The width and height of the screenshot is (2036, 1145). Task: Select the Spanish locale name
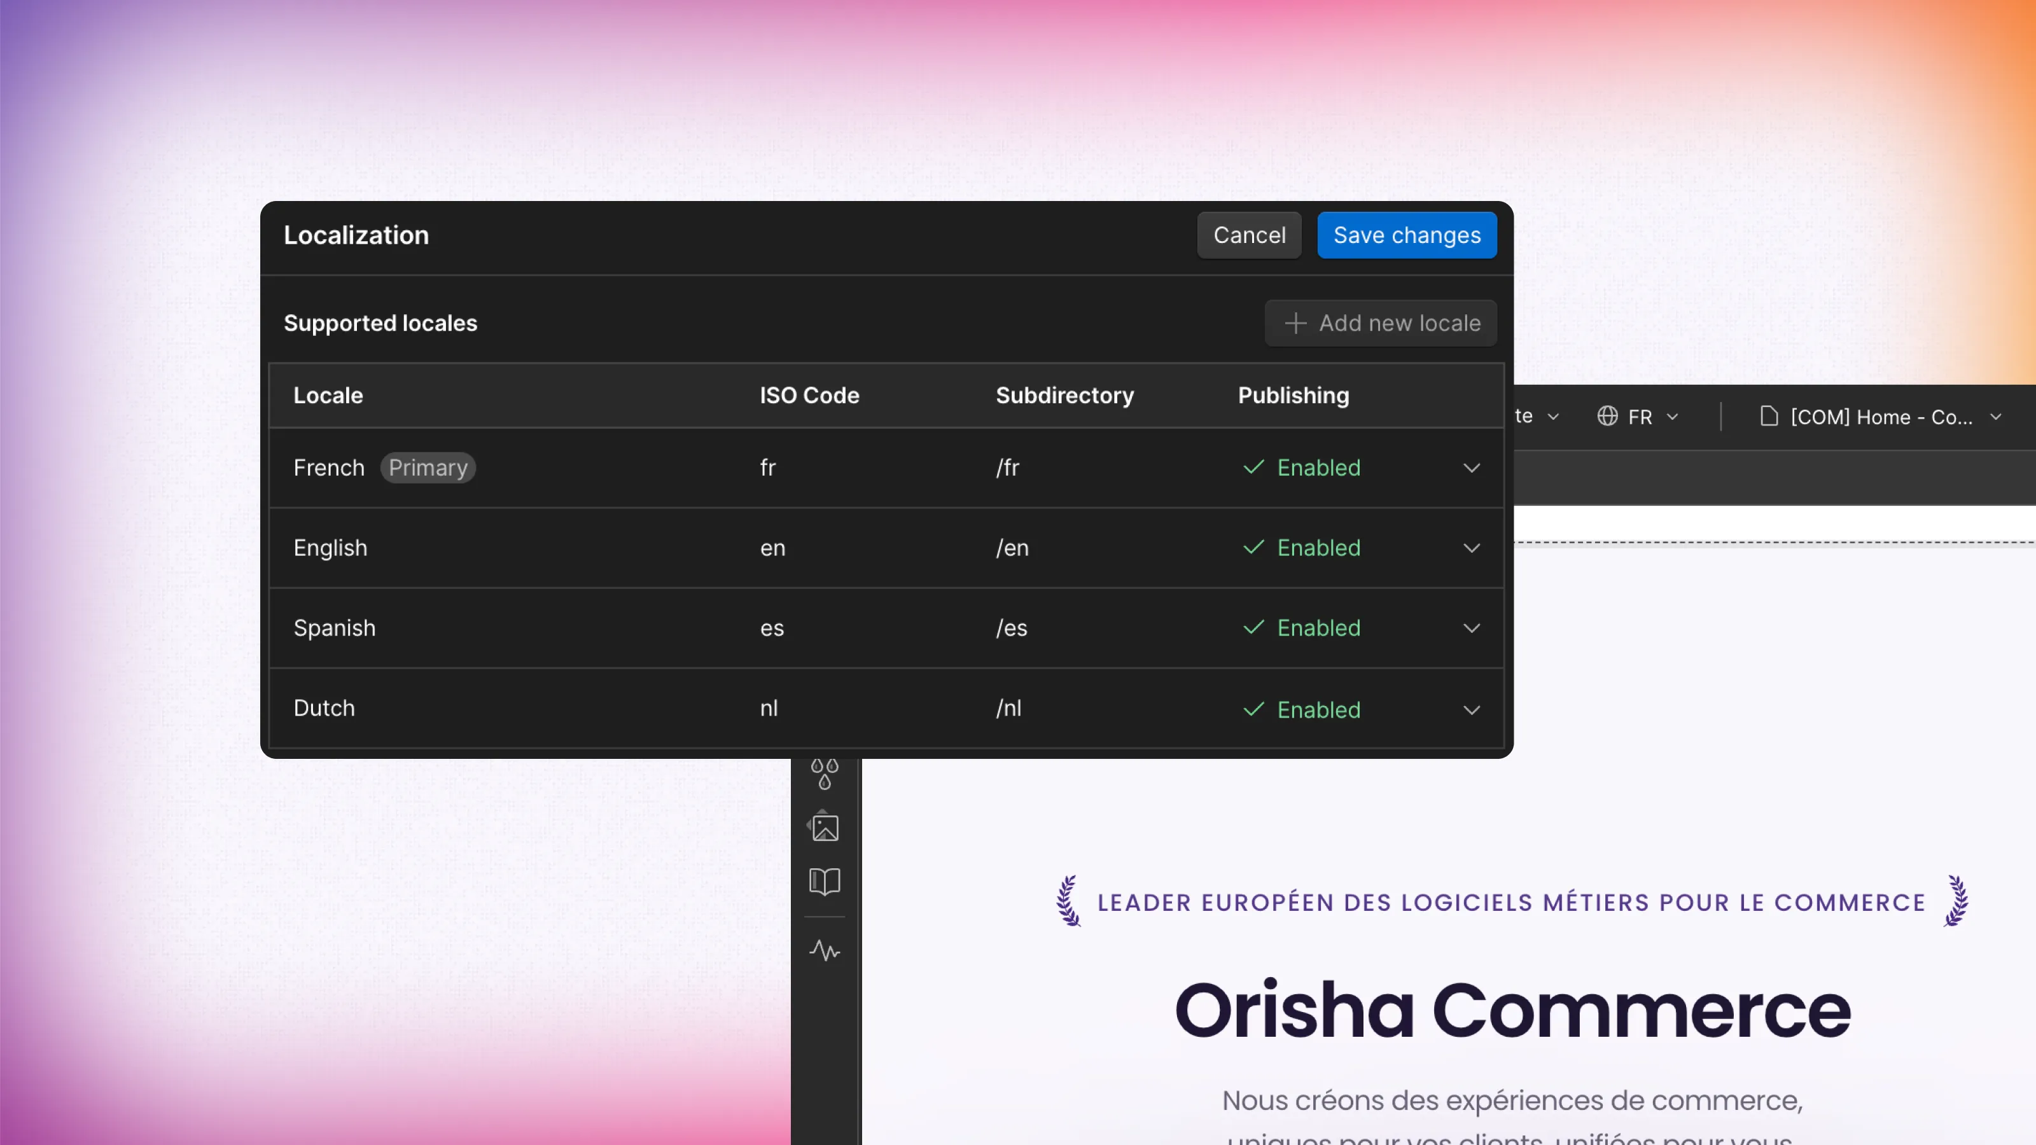point(334,628)
